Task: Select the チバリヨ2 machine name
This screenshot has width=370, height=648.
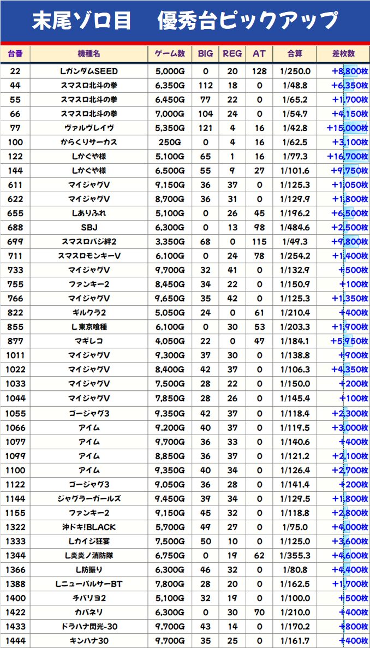Action: (x=89, y=598)
